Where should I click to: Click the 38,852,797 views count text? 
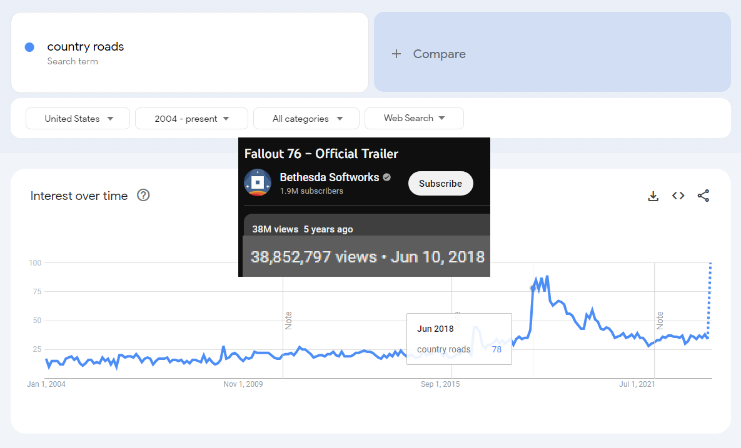coord(313,257)
